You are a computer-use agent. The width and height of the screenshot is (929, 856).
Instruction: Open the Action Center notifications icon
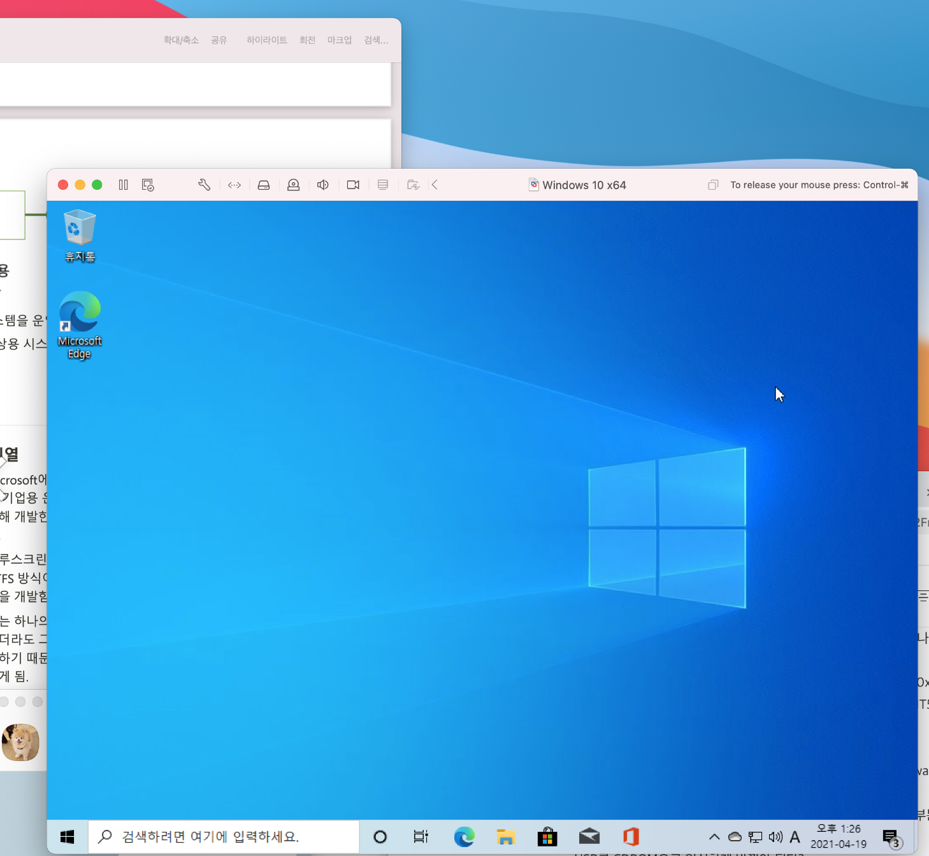892,838
